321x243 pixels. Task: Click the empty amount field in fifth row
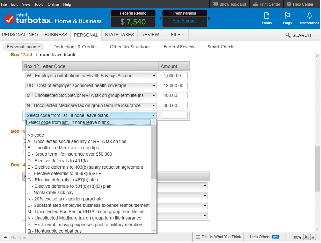point(175,115)
